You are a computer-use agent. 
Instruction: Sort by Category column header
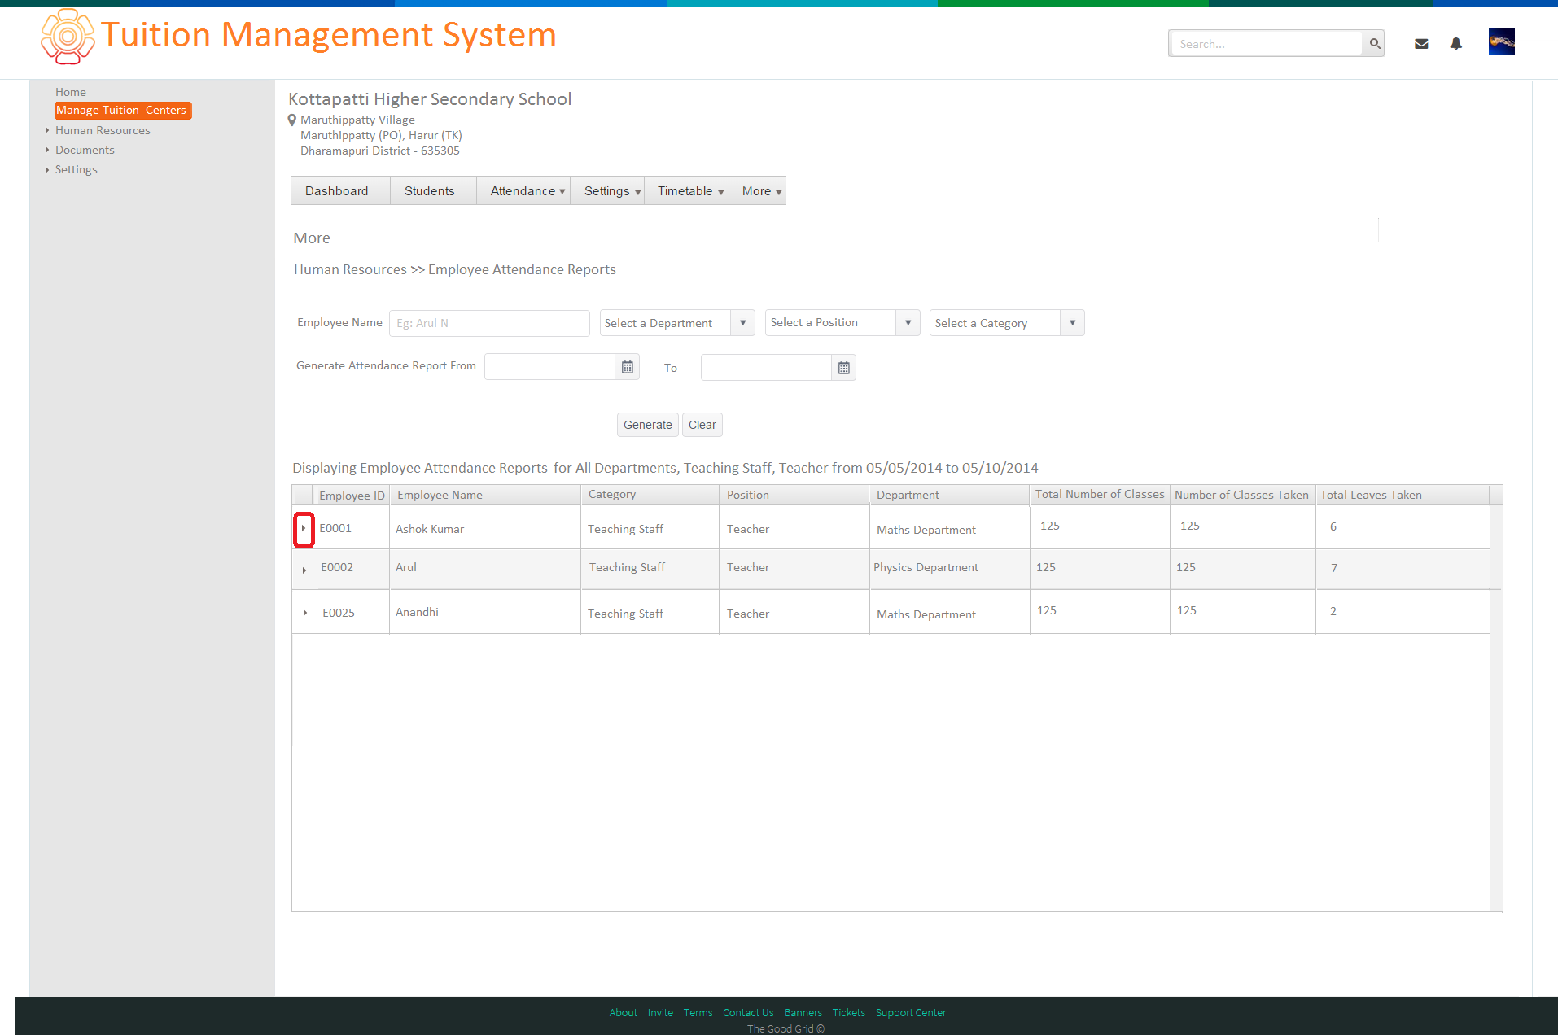[650, 495]
